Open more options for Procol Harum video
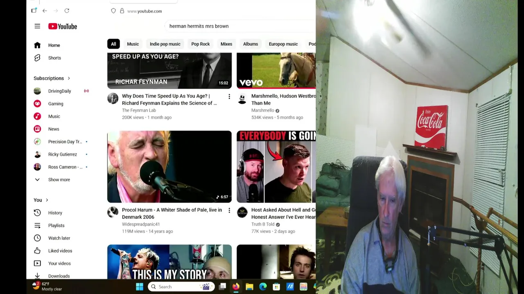 tap(229, 210)
